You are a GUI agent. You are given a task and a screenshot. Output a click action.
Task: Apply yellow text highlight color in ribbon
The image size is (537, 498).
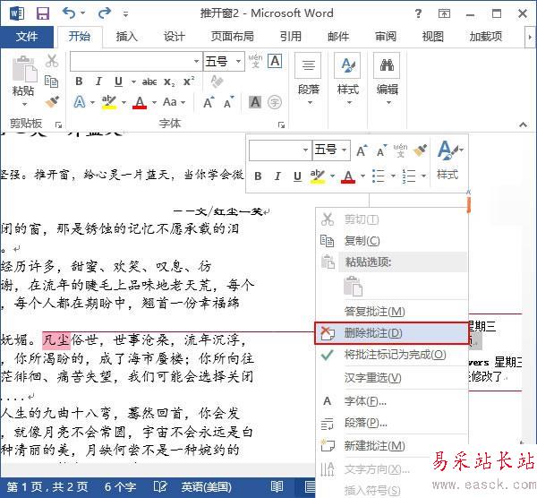(x=109, y=102)
